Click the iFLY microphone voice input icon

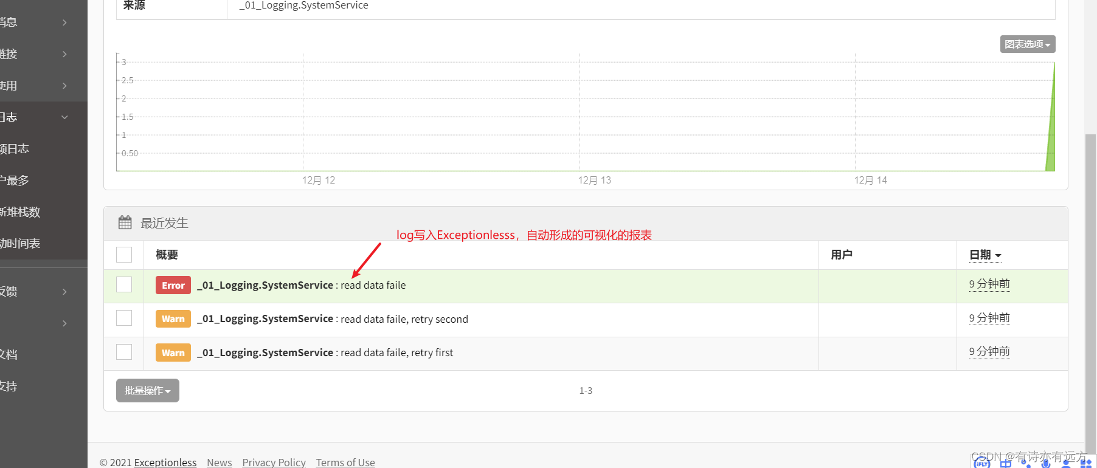(1046, 464)
